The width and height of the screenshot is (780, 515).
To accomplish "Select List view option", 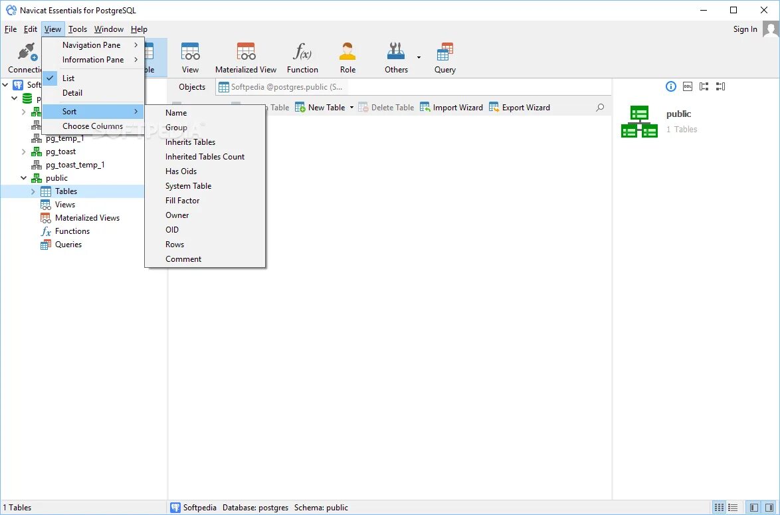I will tap(94, 78).
